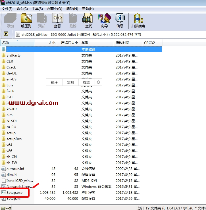Open the Help (帮助) menu
The height and width of the screenshot is (210, 206).
88,9
